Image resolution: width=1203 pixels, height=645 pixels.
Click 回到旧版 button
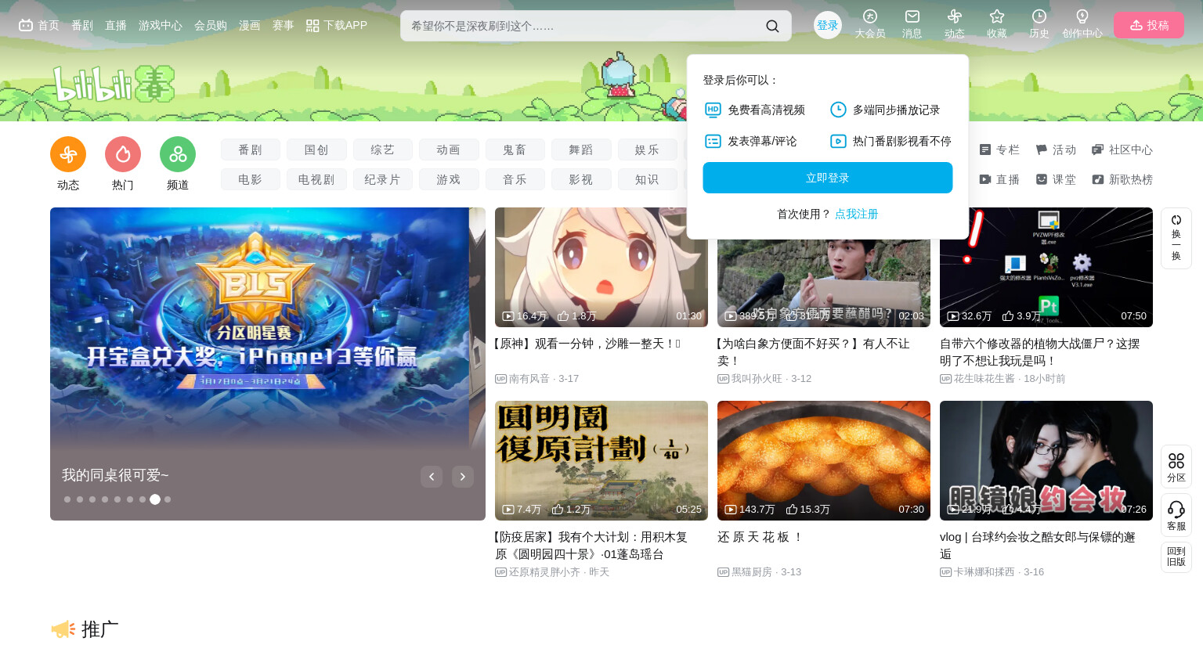[x=1176, y=557]
